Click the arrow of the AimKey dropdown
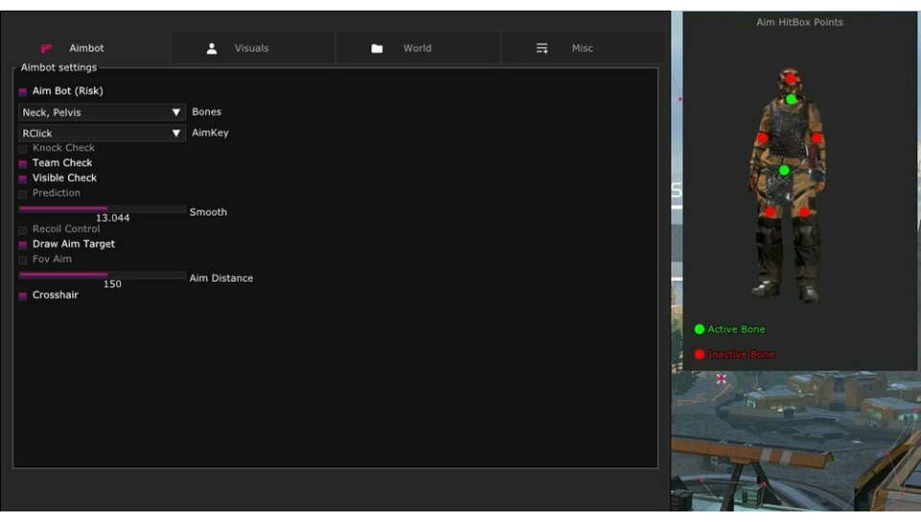The width and height of the screenshot is (921, 522). 176,133
